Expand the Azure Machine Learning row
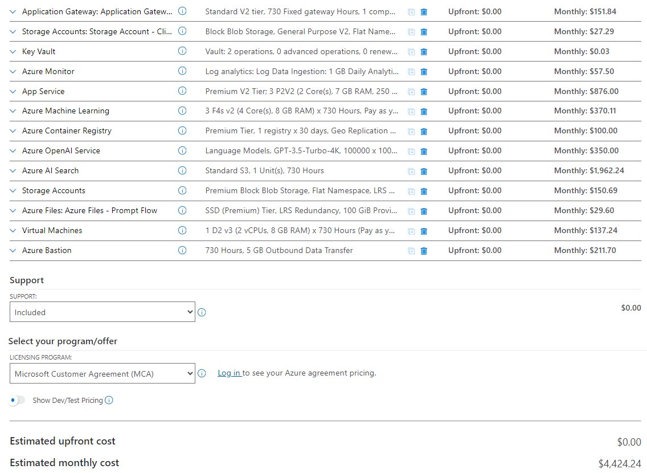 [13, 111]
